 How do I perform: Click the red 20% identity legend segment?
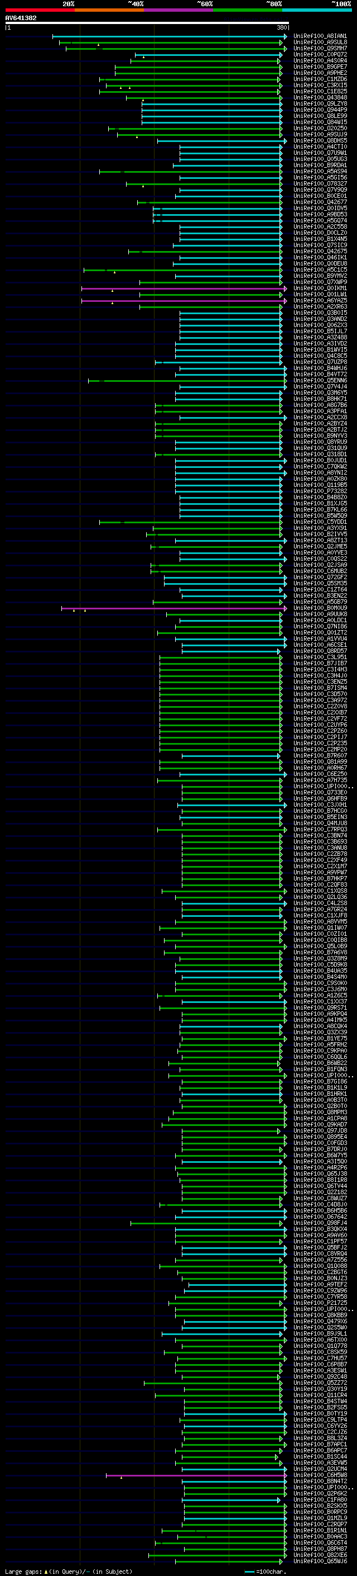click(40, 10)
